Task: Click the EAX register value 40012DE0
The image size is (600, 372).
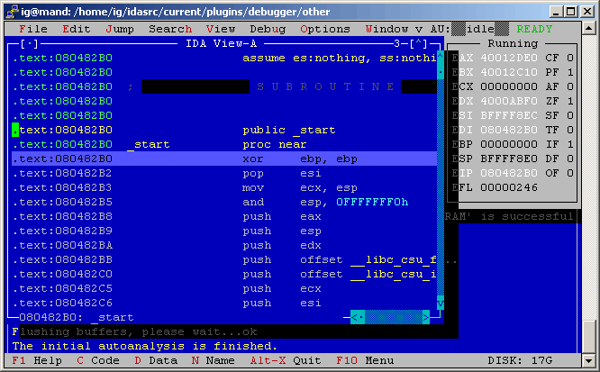Action: coord(509,59)
